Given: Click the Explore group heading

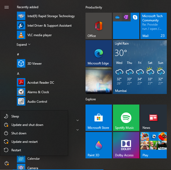Looking at the screenshot, I should tap(91, 99).
